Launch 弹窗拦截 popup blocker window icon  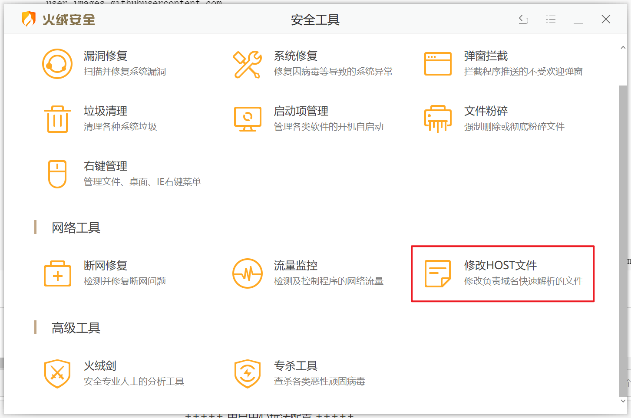438,64
